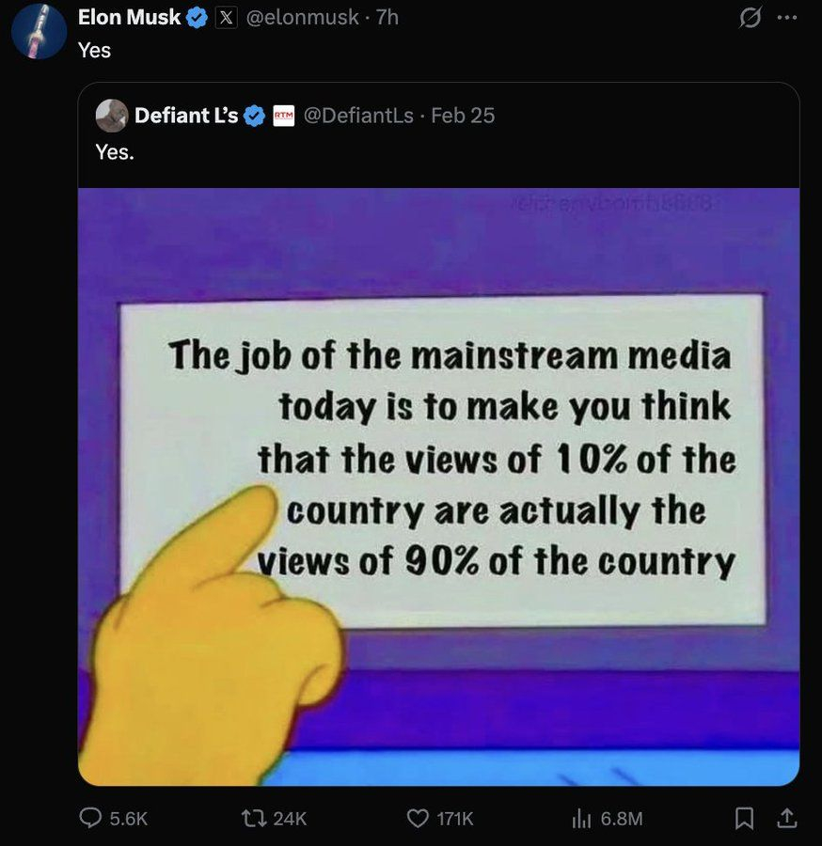
Task: Click the RTM affiliation badge
Action: click(x=283, y=116)
